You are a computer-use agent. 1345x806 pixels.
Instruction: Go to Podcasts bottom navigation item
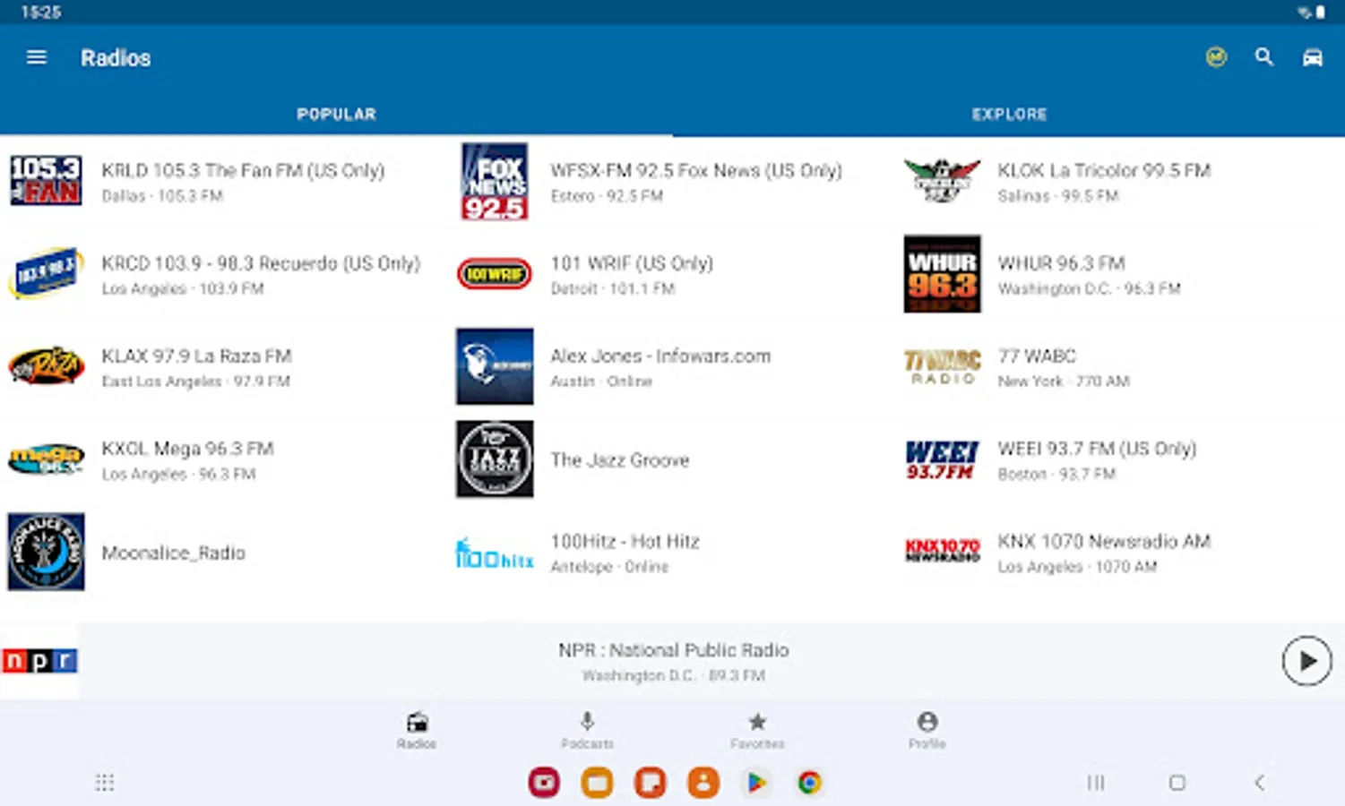click(587, 730)
